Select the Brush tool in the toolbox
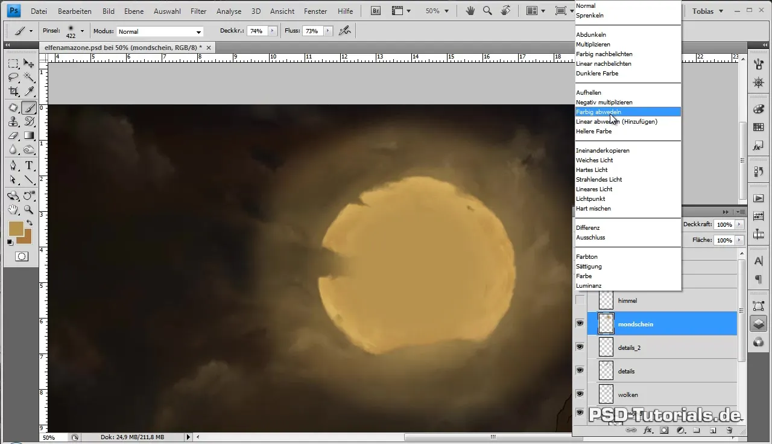Image resolution: width=772 pixels, height=444 pixels. [x=28, y=108]
